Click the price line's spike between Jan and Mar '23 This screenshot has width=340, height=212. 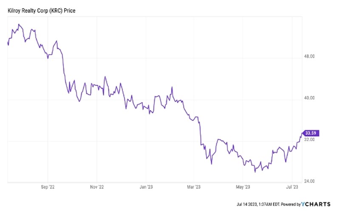tap(172, 88)
